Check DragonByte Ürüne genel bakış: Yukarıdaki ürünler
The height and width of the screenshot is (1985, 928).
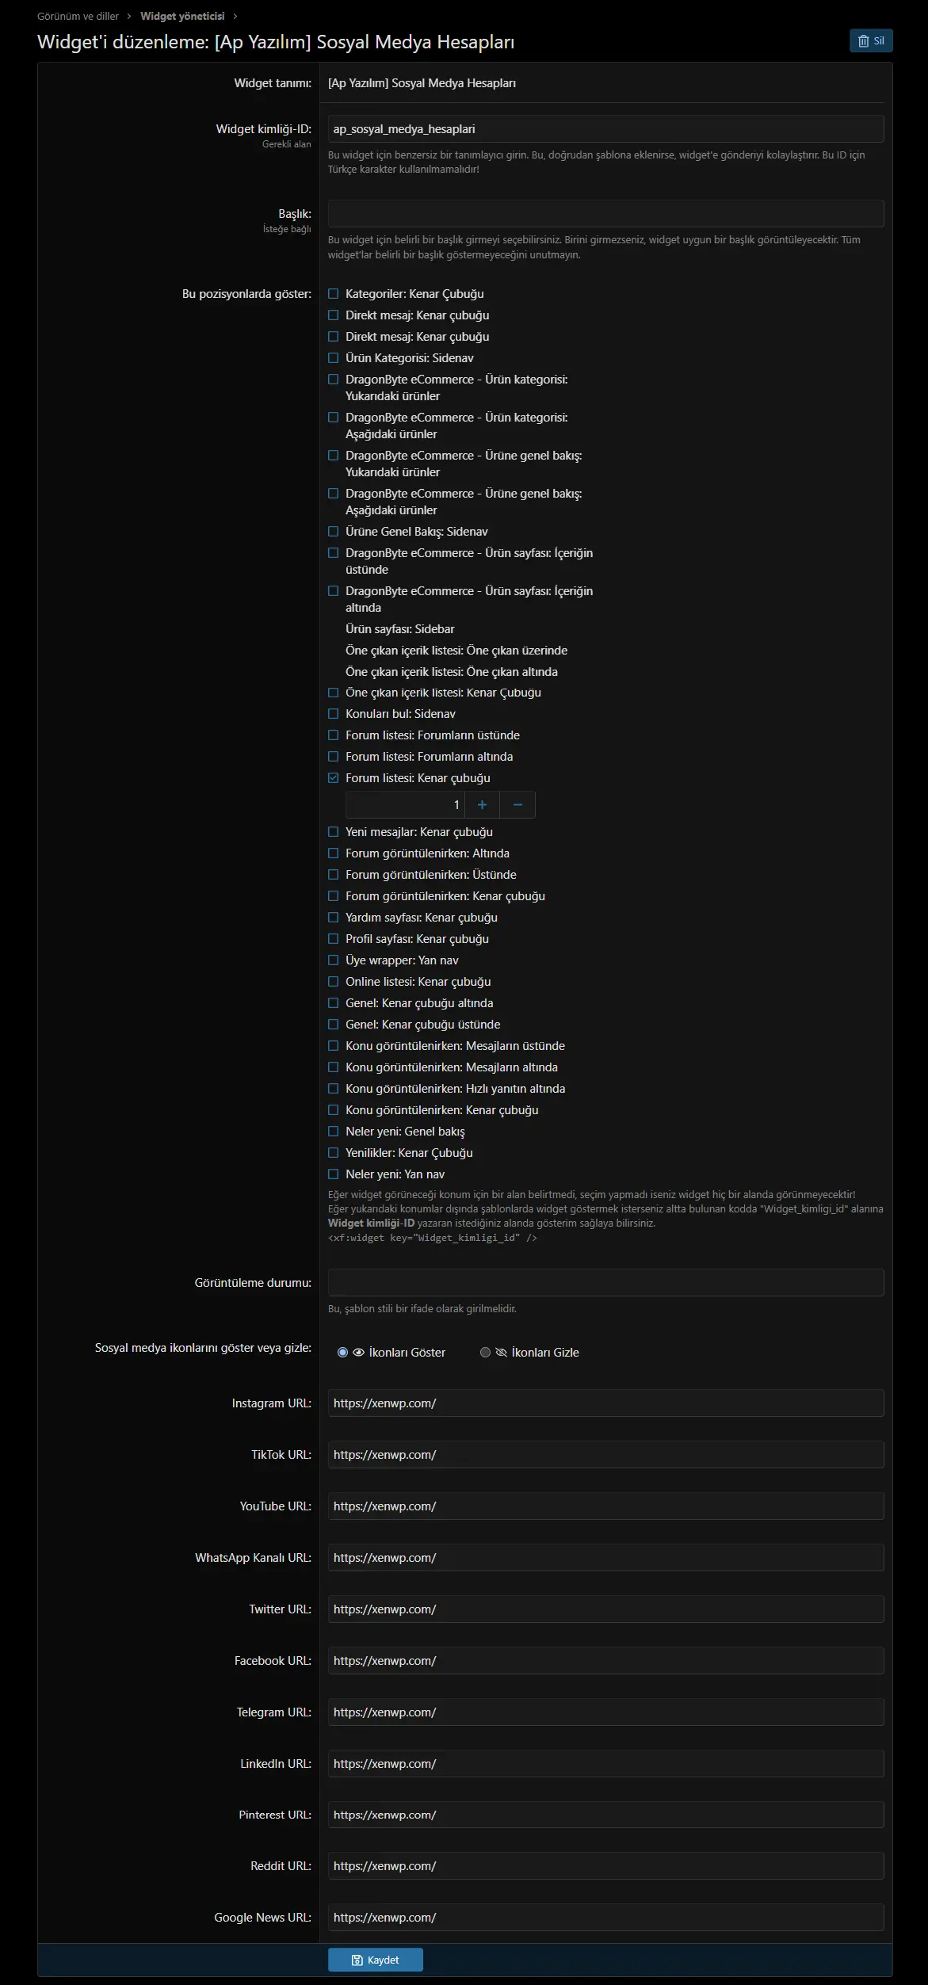pos(334,456)
